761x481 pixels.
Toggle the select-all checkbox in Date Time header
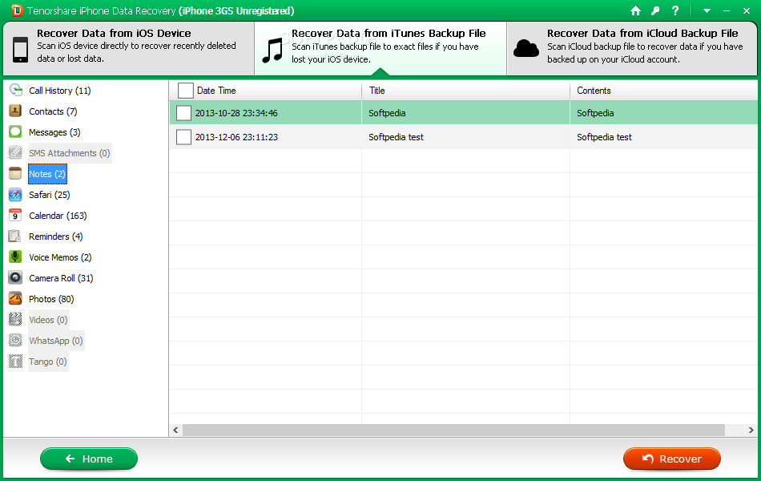point(185,91)
